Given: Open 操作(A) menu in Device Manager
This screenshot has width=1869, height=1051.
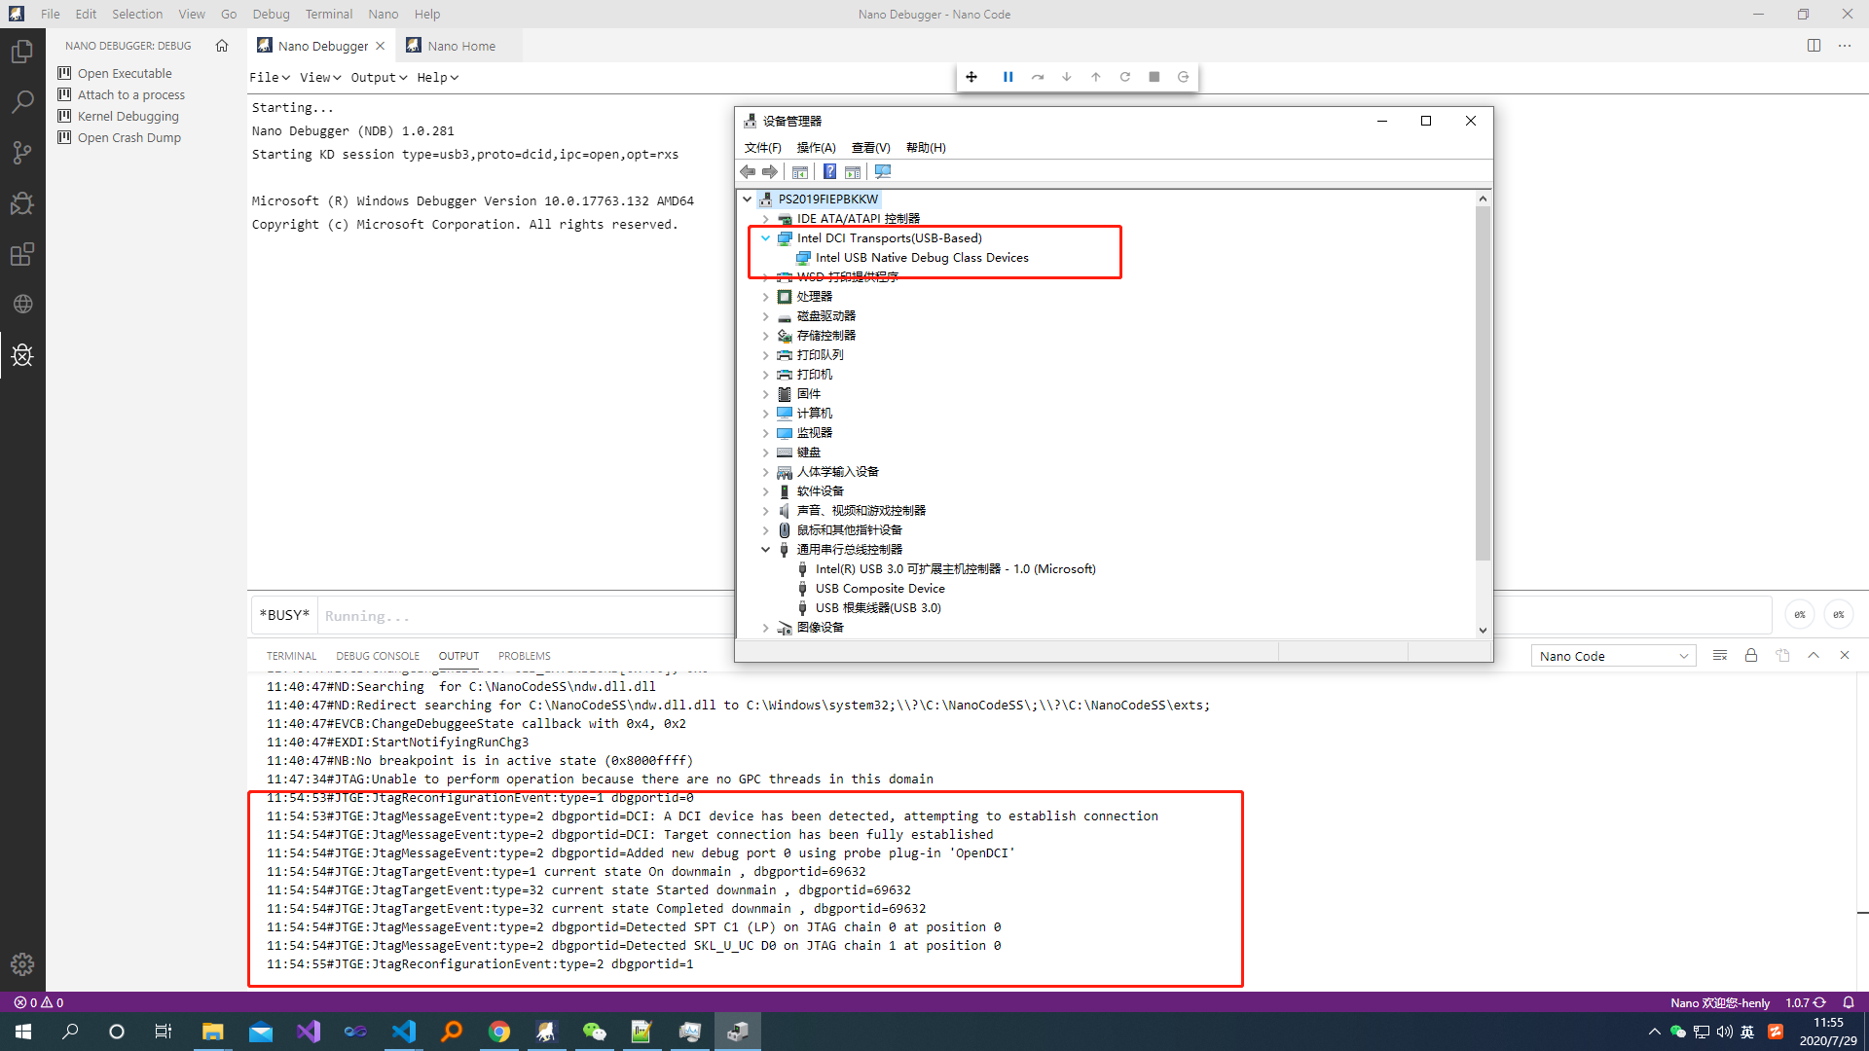Looking at the screenshot, I should tap(817, 148).
